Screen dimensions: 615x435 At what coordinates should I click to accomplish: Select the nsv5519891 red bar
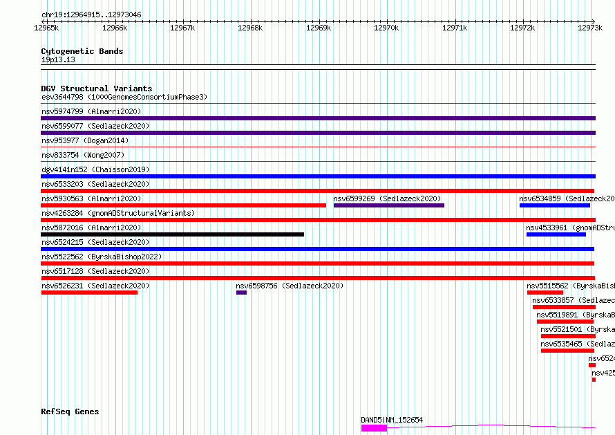click(x=565, y=322)
